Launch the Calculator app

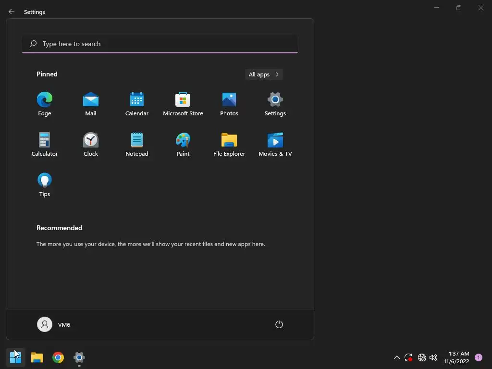click(x=45, y=144)
